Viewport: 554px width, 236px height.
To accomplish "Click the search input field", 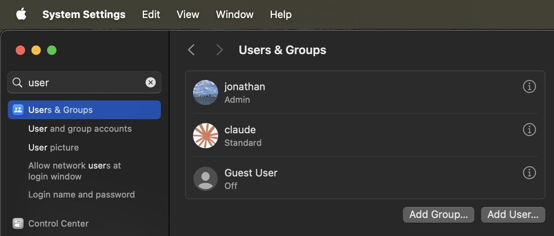I will [84, 82].
